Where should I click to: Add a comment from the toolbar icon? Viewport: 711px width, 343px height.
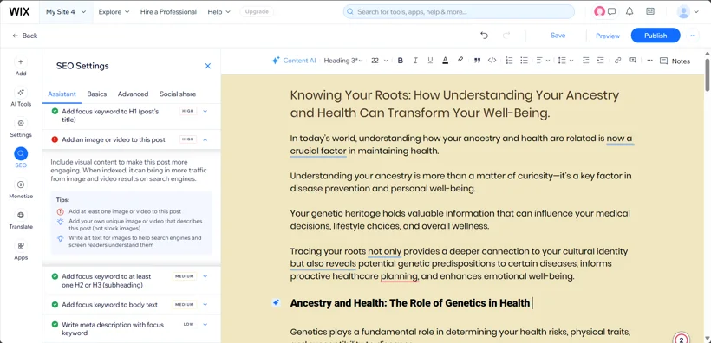633,61
